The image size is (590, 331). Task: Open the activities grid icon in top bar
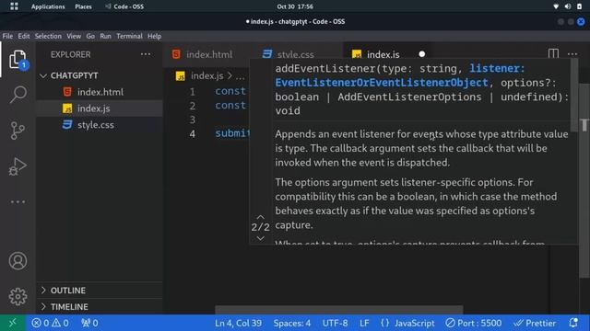(14, 6)
